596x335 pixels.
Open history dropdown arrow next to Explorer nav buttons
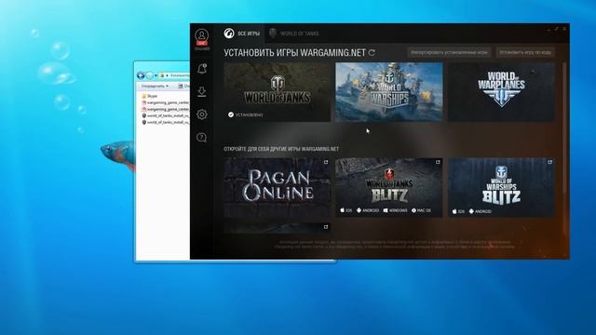pyautogui.click(x=156, y=75)
